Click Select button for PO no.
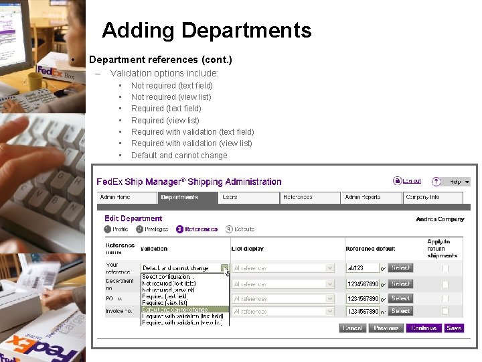The image size is (482, 362). [400, 298]
